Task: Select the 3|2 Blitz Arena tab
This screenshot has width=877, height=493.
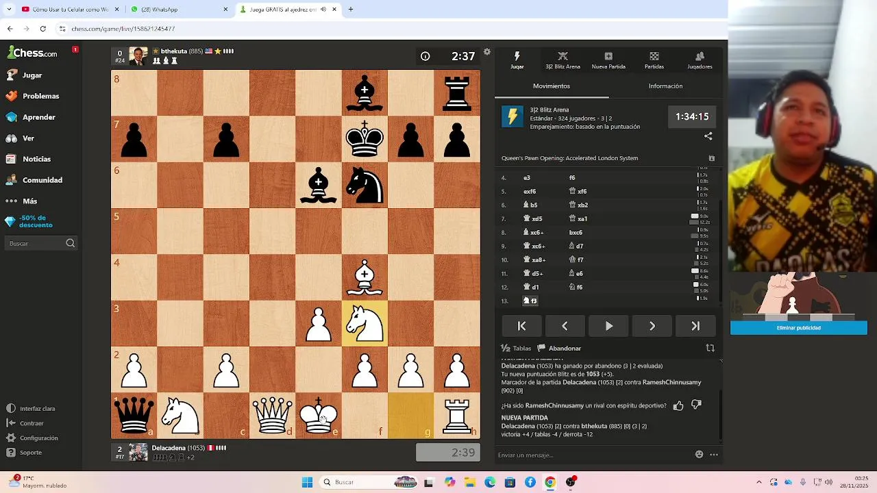Action: tap(563, 60)
